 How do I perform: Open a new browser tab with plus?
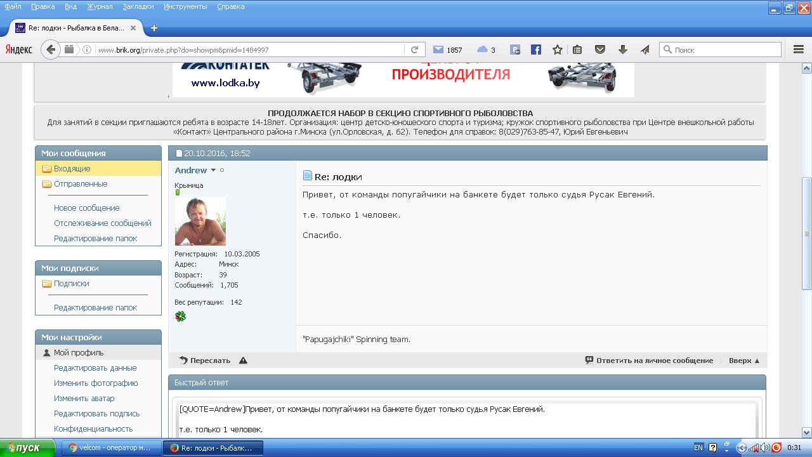pyautogui.click(x=154, y=28)
